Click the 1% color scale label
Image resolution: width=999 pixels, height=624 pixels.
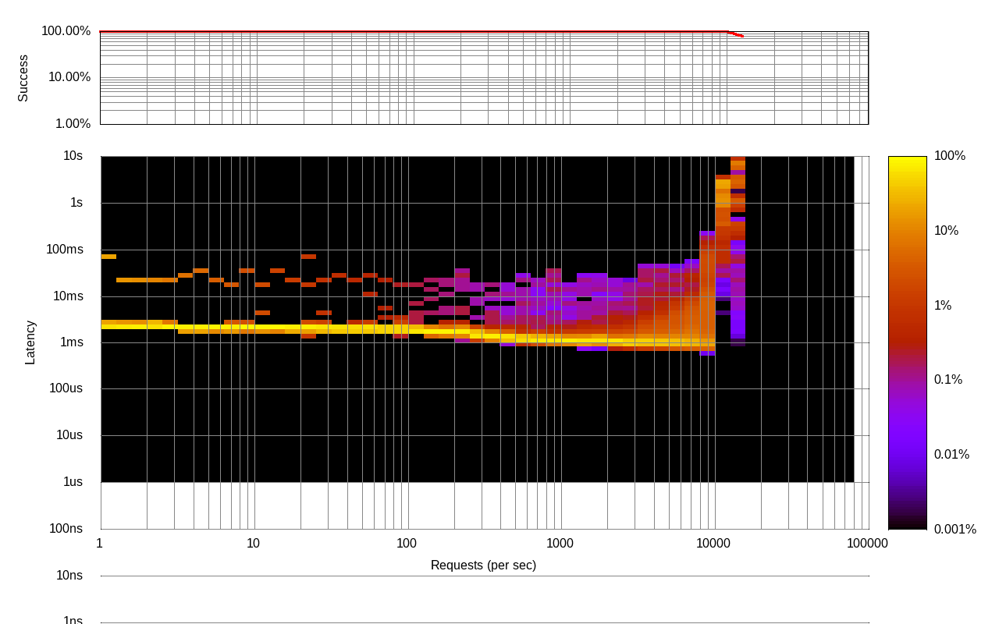(943, 306)
